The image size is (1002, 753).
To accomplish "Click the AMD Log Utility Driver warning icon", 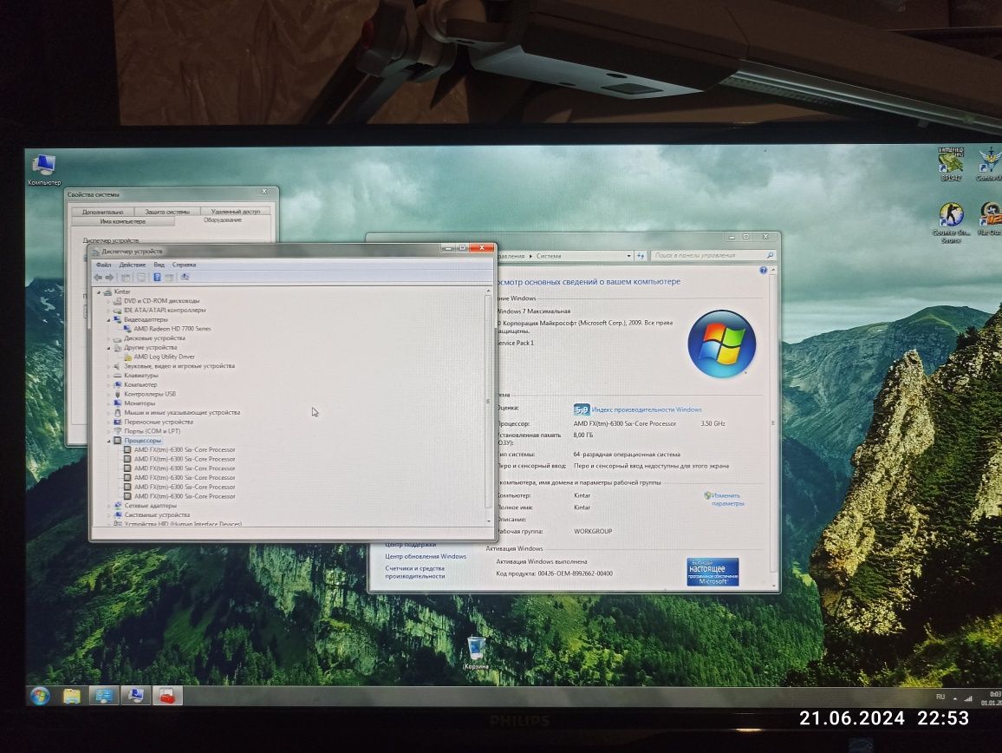I will [127, 357].
